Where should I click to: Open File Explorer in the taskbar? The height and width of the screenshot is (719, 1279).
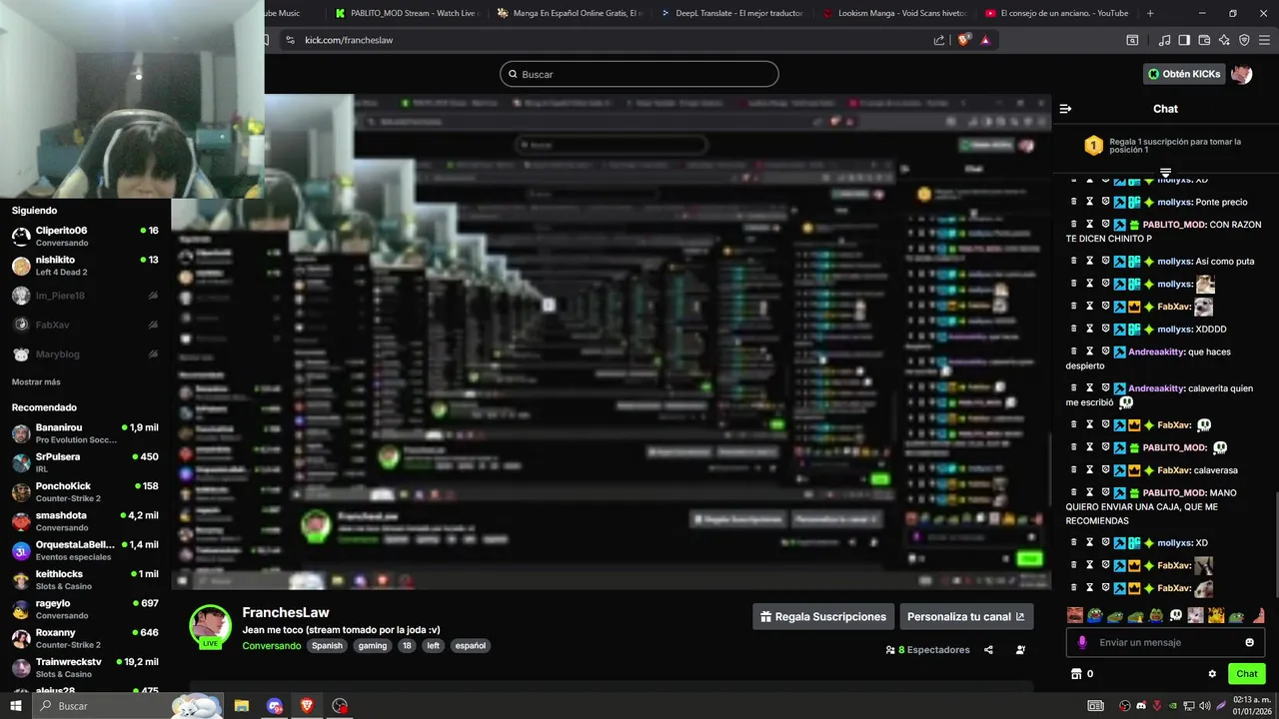click(242, 706)
